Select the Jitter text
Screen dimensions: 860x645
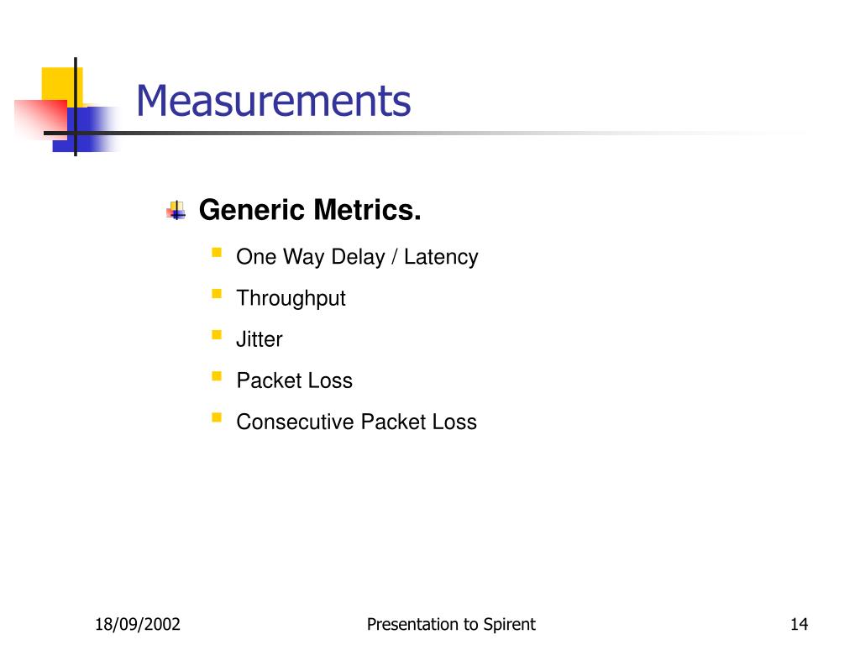pos(259,339)
